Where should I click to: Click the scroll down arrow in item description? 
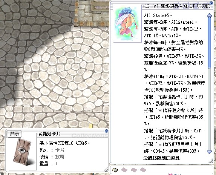(209, 152)
